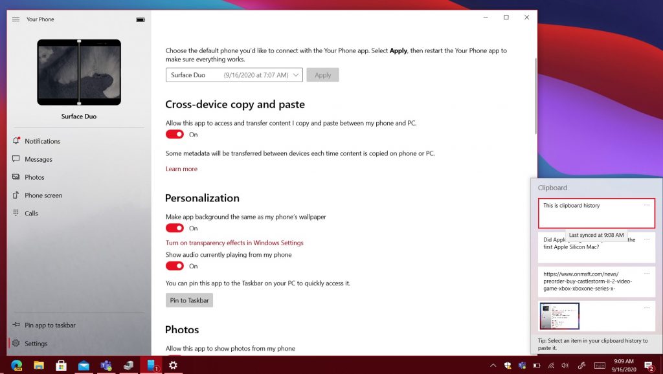Open File Explorer from the taskbar
The height and width of the screenshot is (374, 663).
point(39,365)
